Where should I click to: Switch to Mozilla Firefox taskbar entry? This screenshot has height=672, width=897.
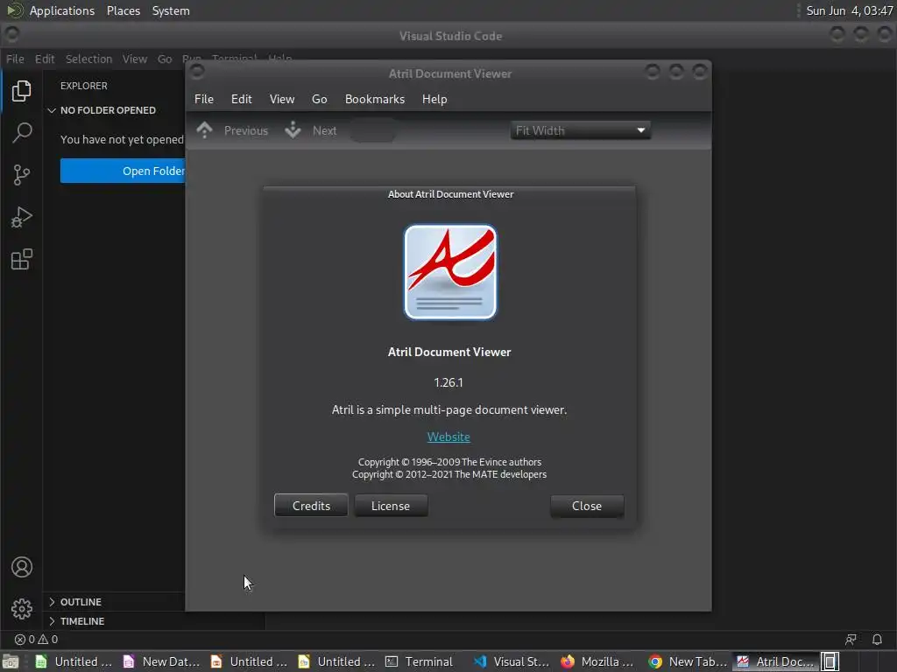pos(597,661)
